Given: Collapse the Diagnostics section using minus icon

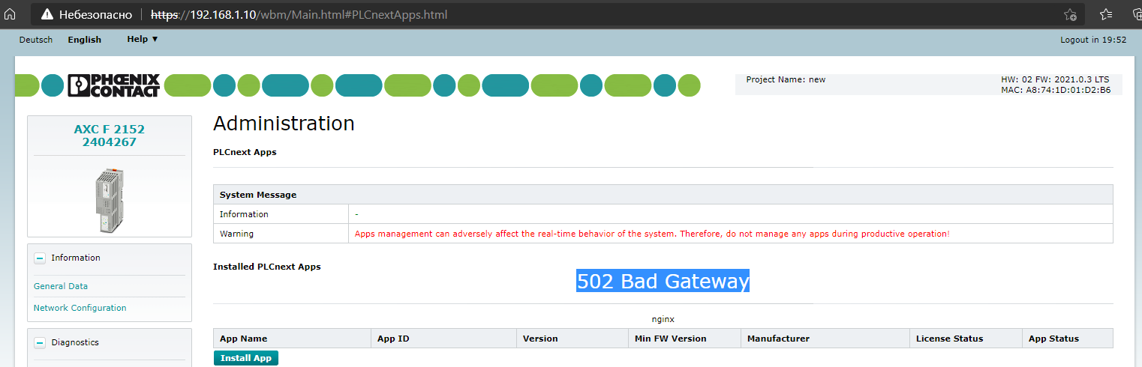Looking at the screenshot, I should [x=41, y=343].
